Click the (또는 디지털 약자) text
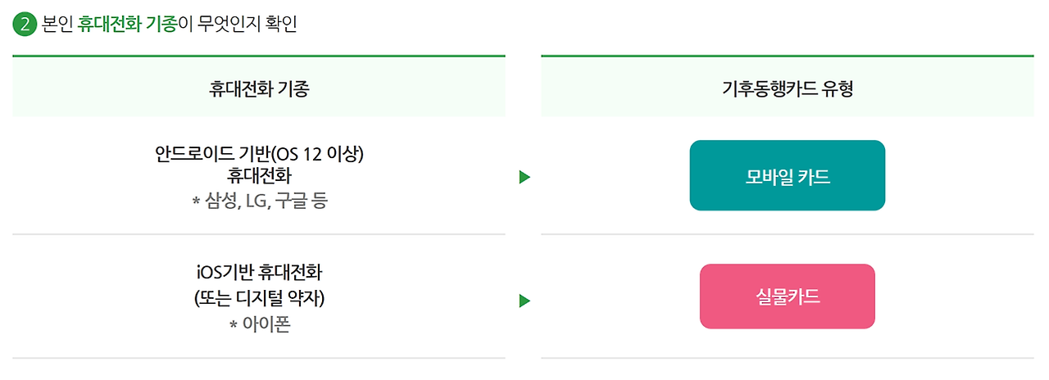1049x380 pixels. [259, 299]
